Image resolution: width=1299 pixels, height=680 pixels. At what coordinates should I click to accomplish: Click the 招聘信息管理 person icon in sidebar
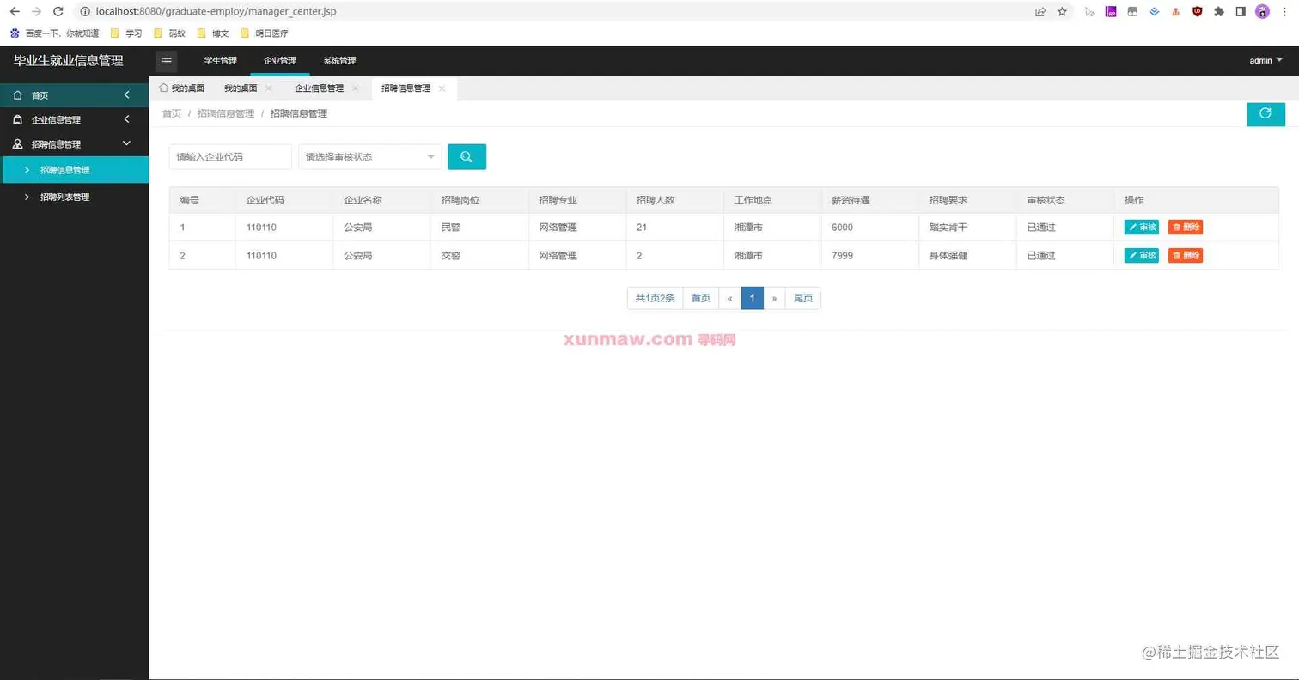click(18, 144)
